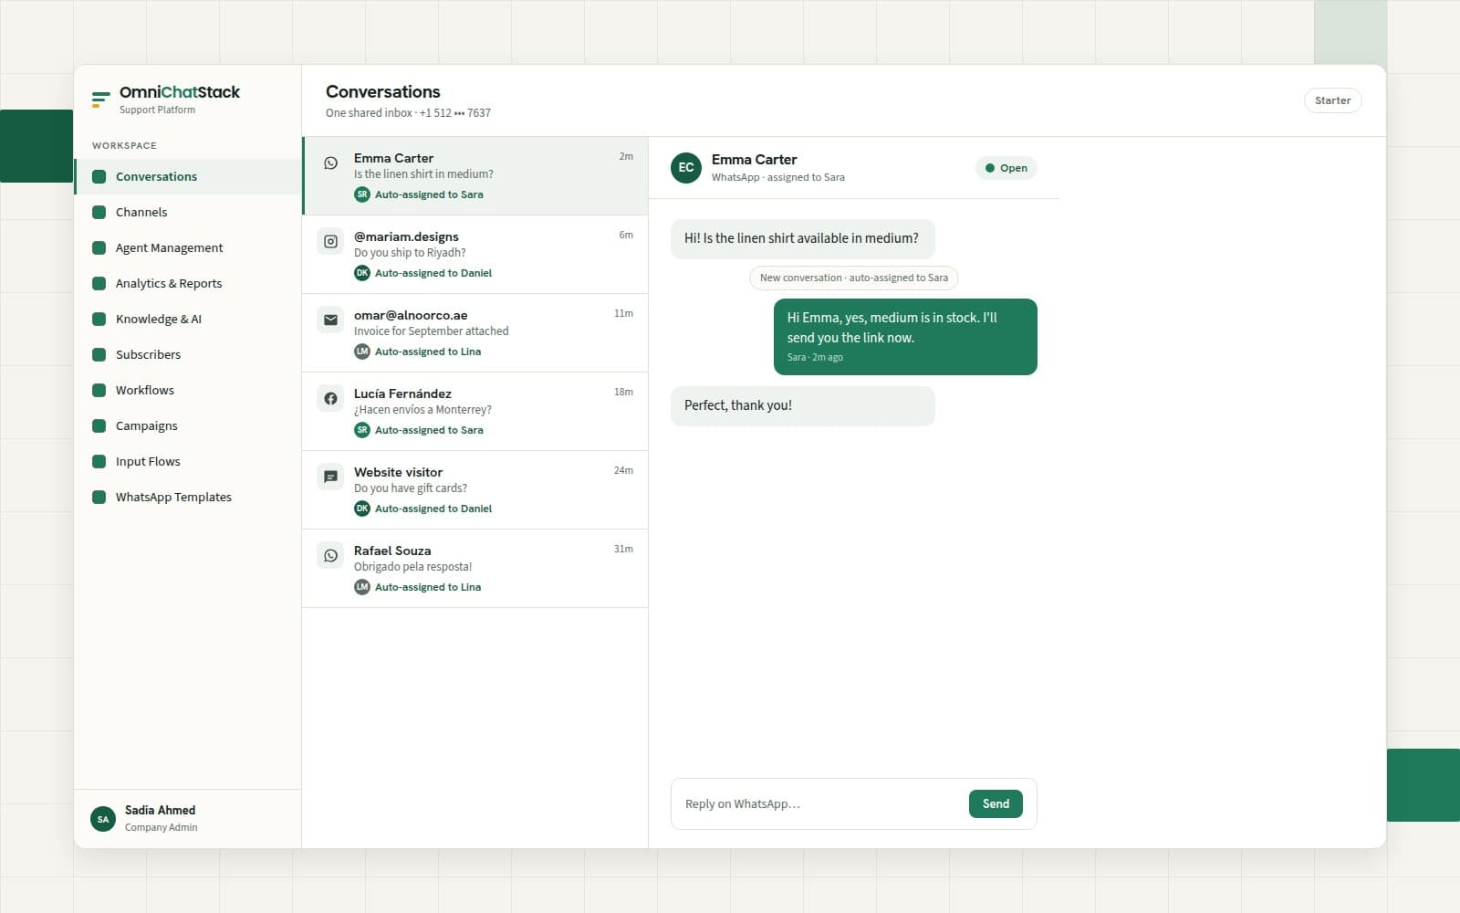The height and width of the screenshot is (913, 1460).
Task: Click the LM avatar under omar@alnoorco.ae
Action: (x=362, y=352)
